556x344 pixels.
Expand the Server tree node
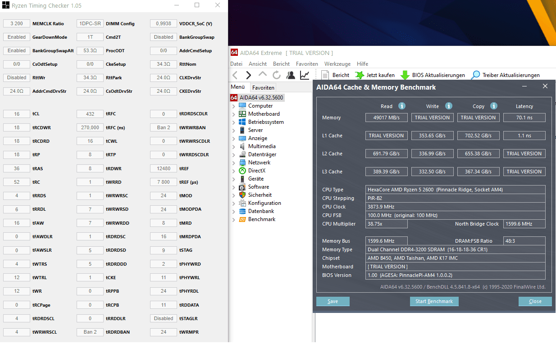pos(233,131)
